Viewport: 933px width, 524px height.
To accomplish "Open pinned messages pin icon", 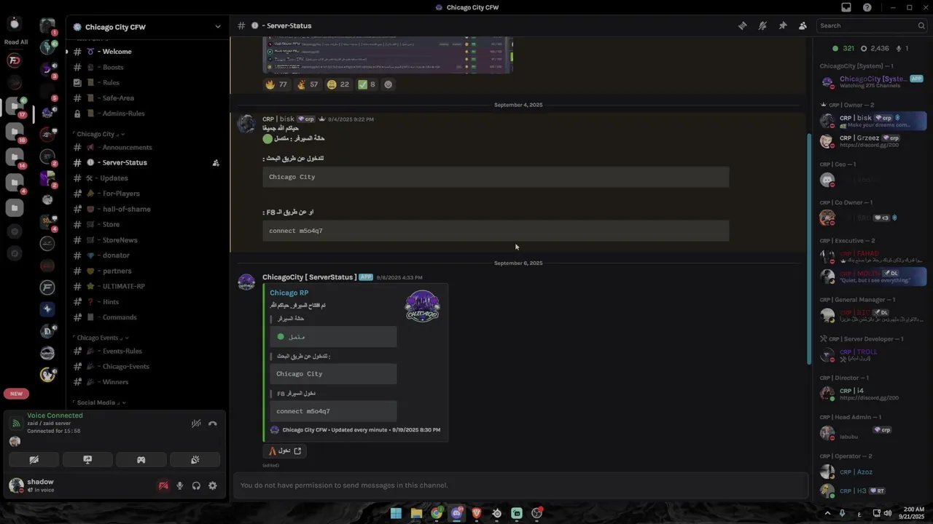I will point(783,25).
